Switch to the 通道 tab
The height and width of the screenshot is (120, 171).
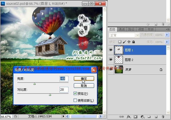click(x=122, y=30)
